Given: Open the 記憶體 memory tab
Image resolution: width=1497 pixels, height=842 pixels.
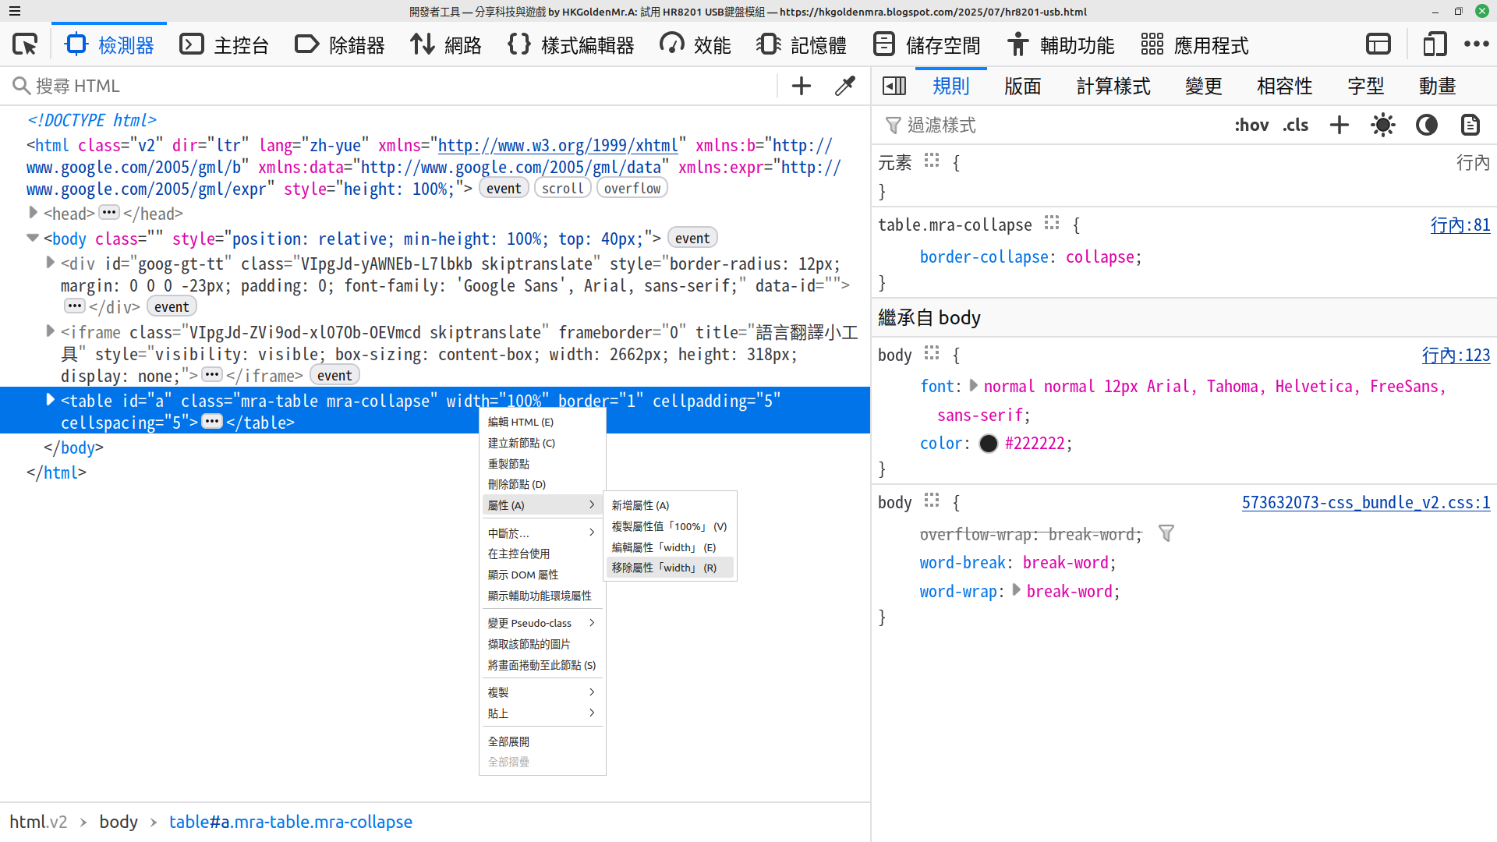Looking at the screenshot, I should pos(802,45).
